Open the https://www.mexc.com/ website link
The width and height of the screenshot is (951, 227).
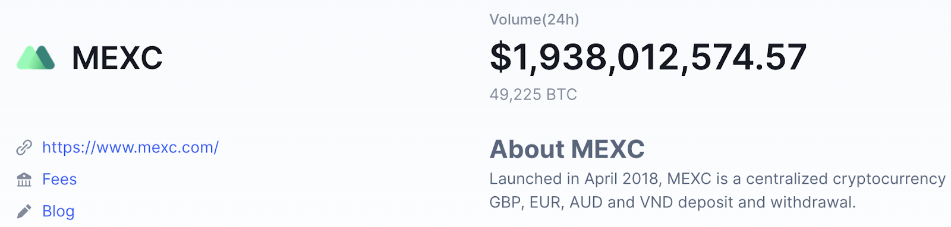coord(130,148)
